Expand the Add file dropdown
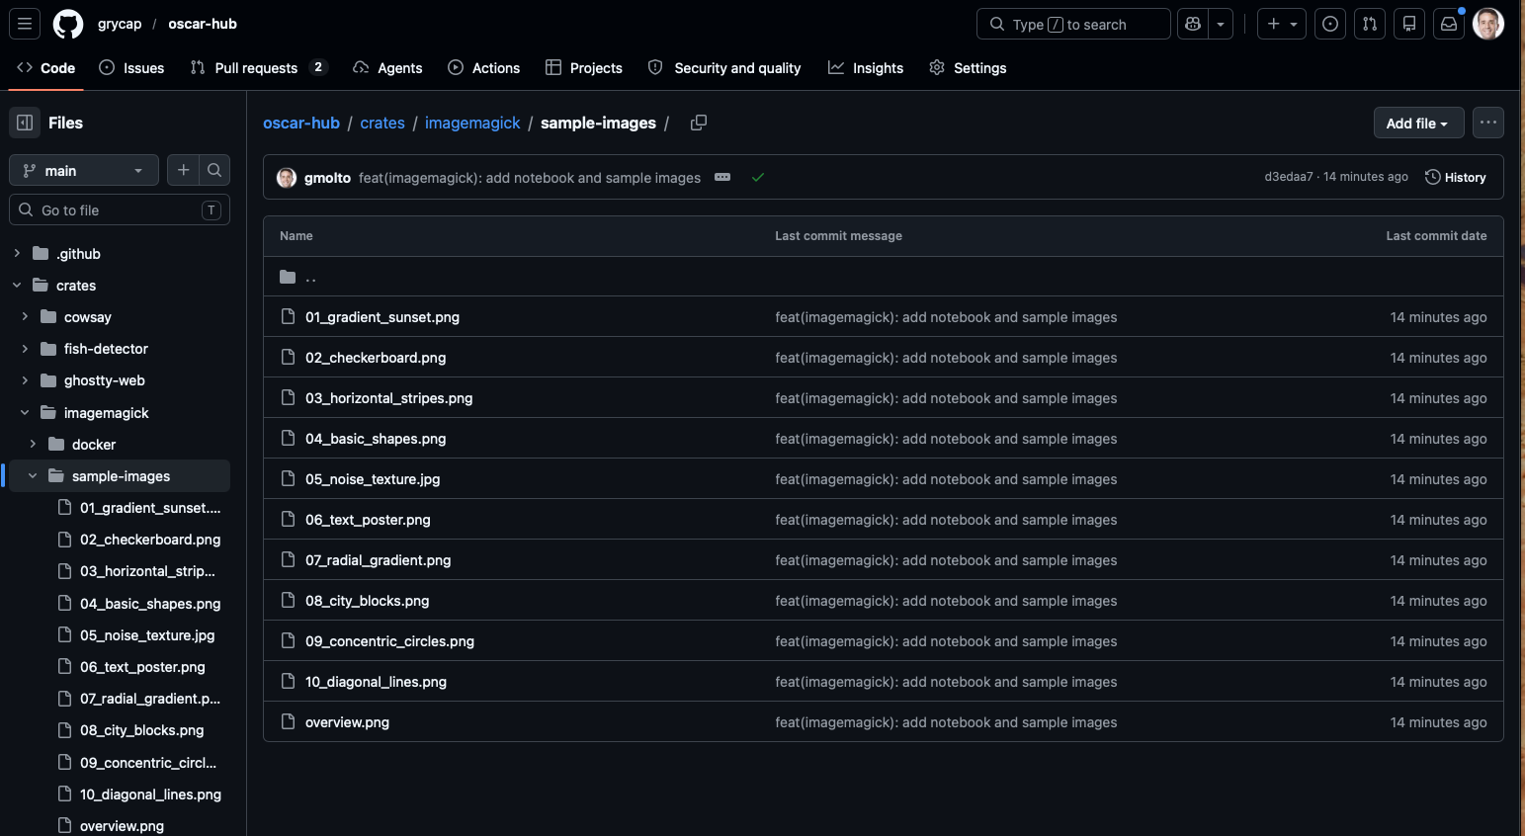This screenshot has width=1525, height=836. coord(1417,123)
